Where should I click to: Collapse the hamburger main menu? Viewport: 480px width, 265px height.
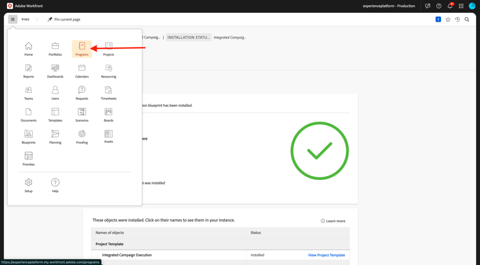(12, 19)
